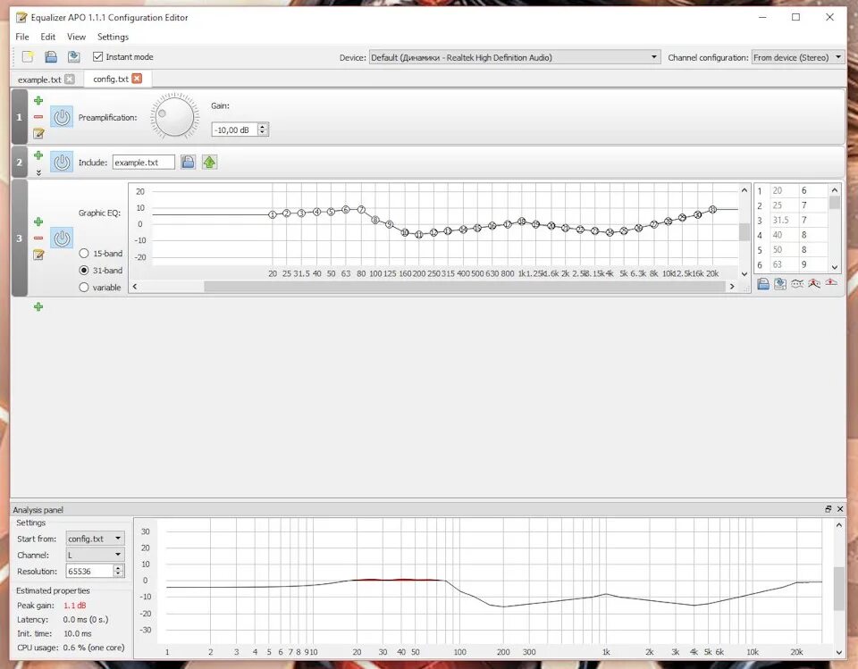Open the analysis Channel dropdown
This screenshot has height=669, width=858.
pos(96,555)
